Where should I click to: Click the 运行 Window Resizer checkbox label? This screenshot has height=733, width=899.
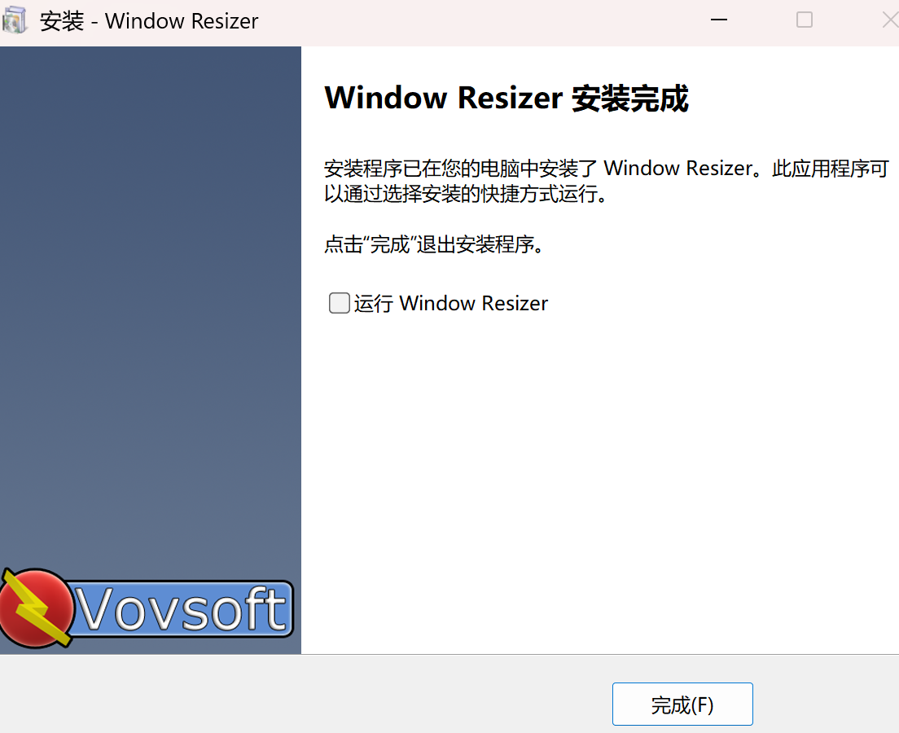(451, 304)
